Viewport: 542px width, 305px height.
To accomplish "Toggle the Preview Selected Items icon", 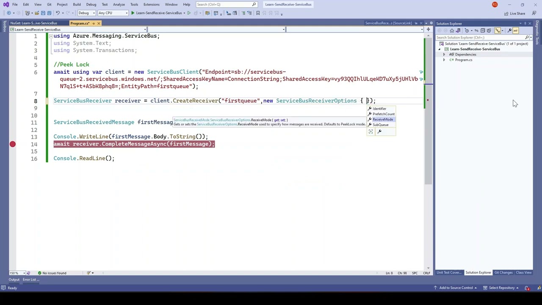I will [515, 30].
